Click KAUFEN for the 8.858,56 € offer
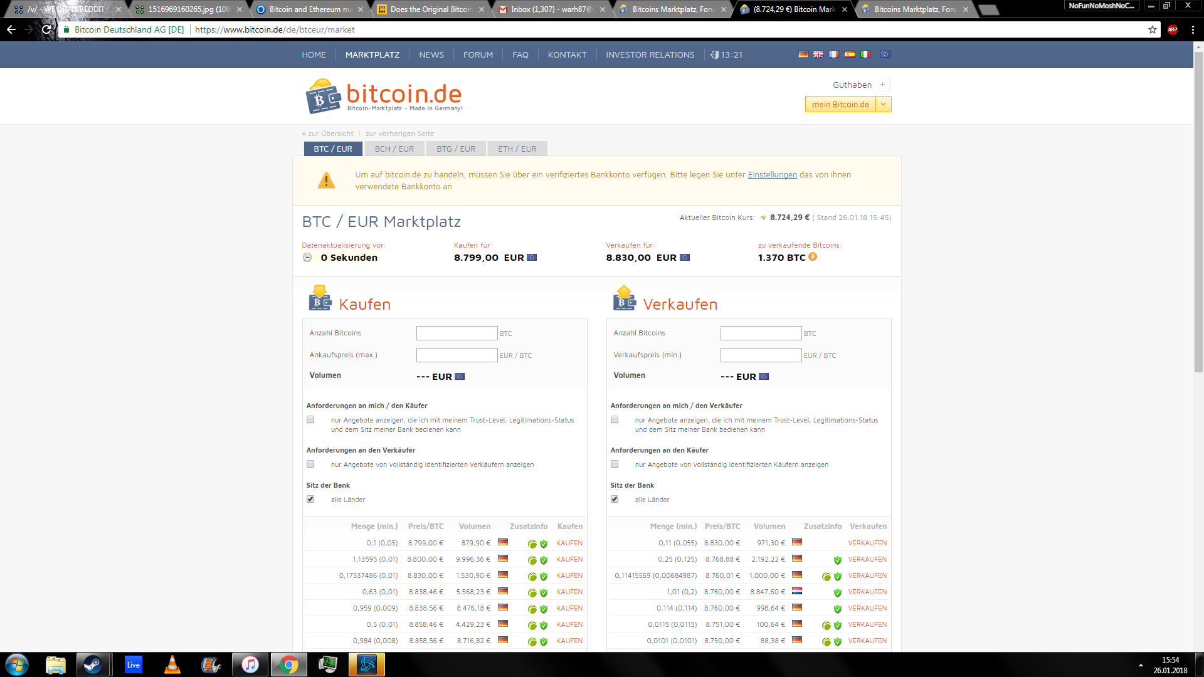 tap(569, 641)
